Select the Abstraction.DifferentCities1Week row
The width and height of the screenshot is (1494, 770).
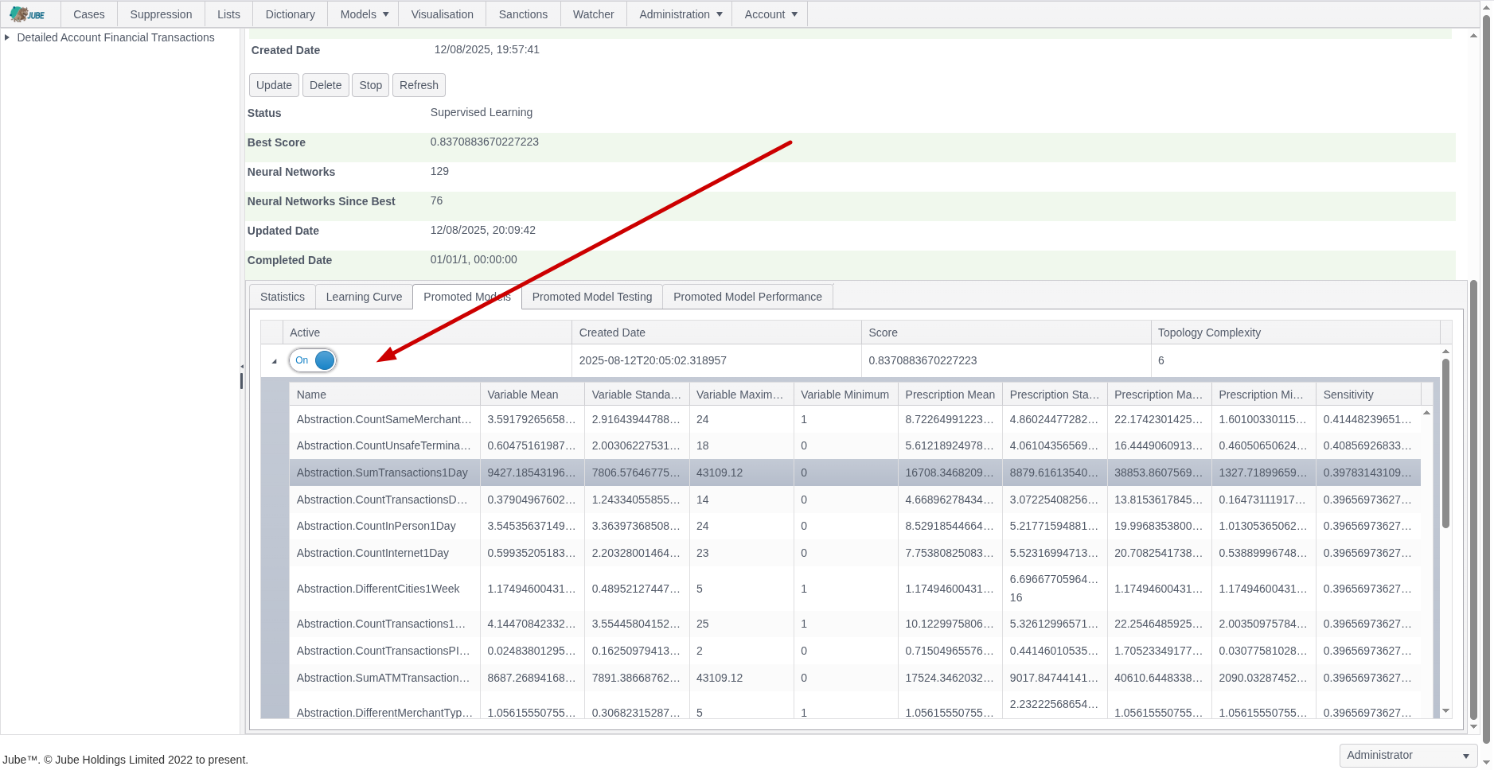tap(855, 589)
